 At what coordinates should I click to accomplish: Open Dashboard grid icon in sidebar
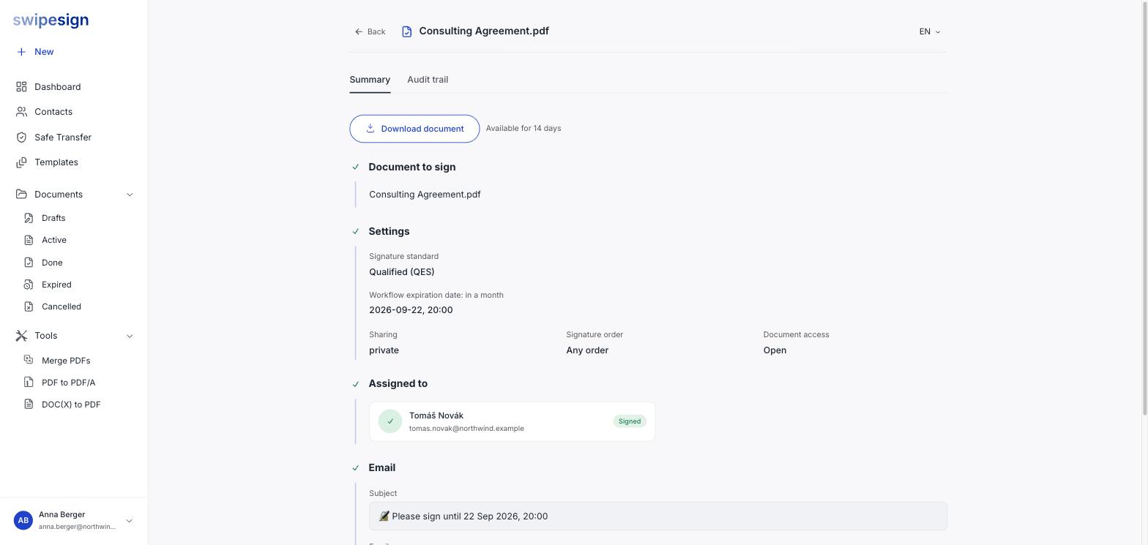click(x=21, y=87)
